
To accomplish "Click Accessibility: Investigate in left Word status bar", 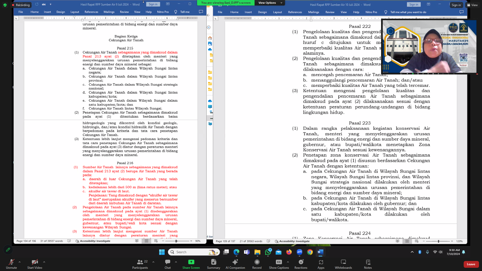I will [93, 241].
